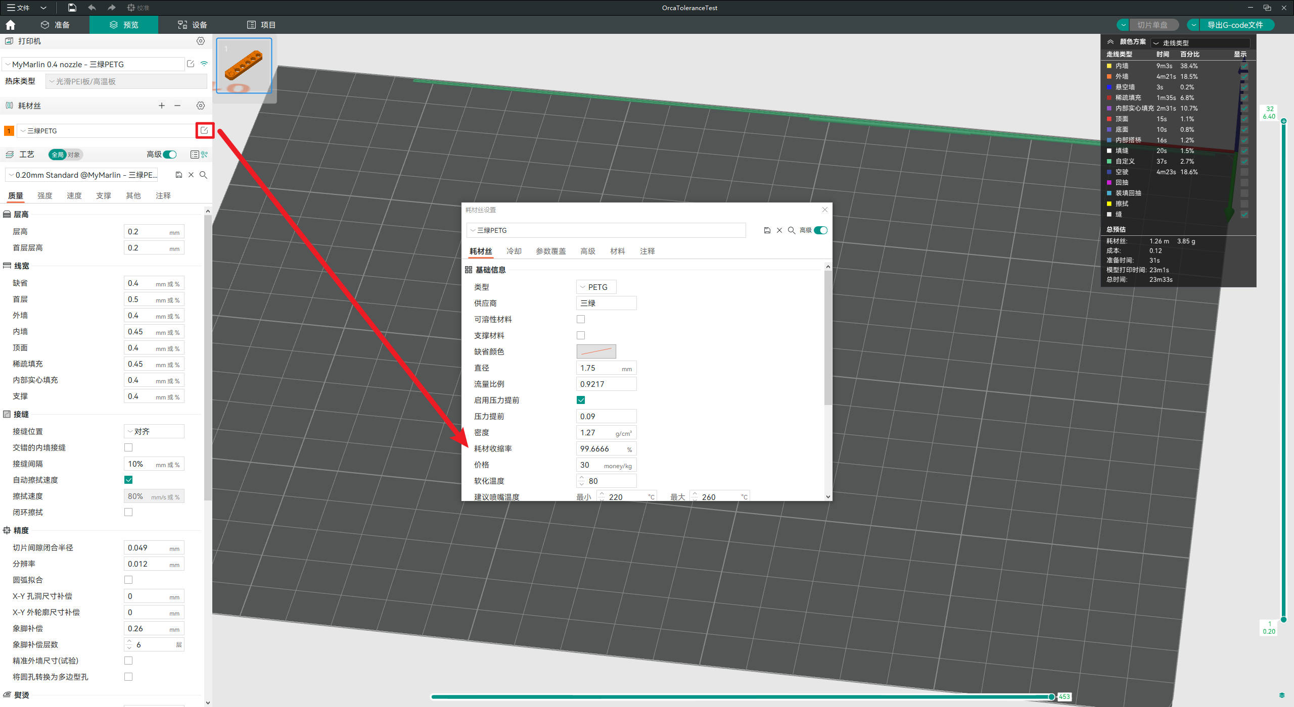1294x707 pixels.
Task: Click the default color (缺省颜色) swatch
Action: tap(596, 351)
